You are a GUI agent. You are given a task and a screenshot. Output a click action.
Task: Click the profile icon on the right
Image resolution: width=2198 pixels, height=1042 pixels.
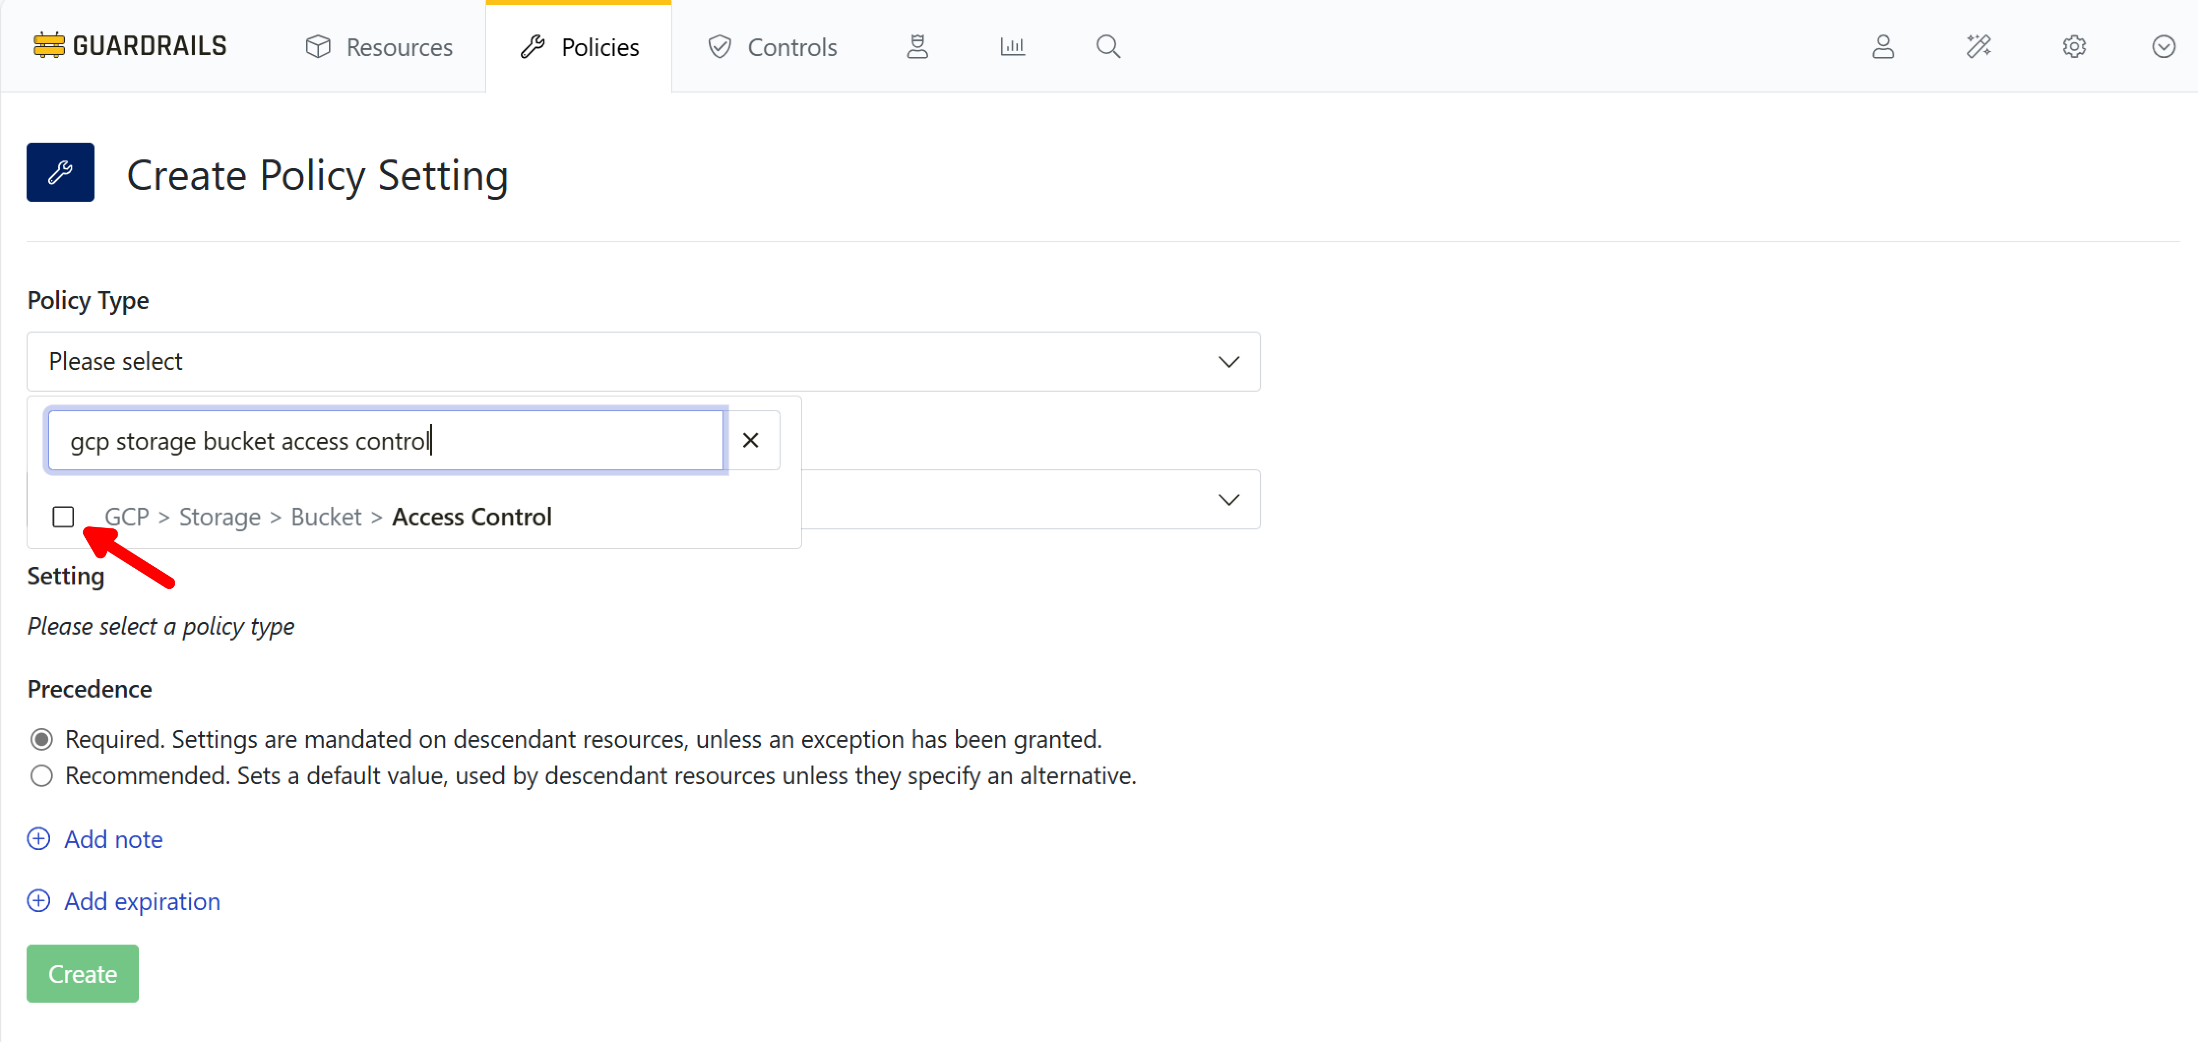(1884, 47)
